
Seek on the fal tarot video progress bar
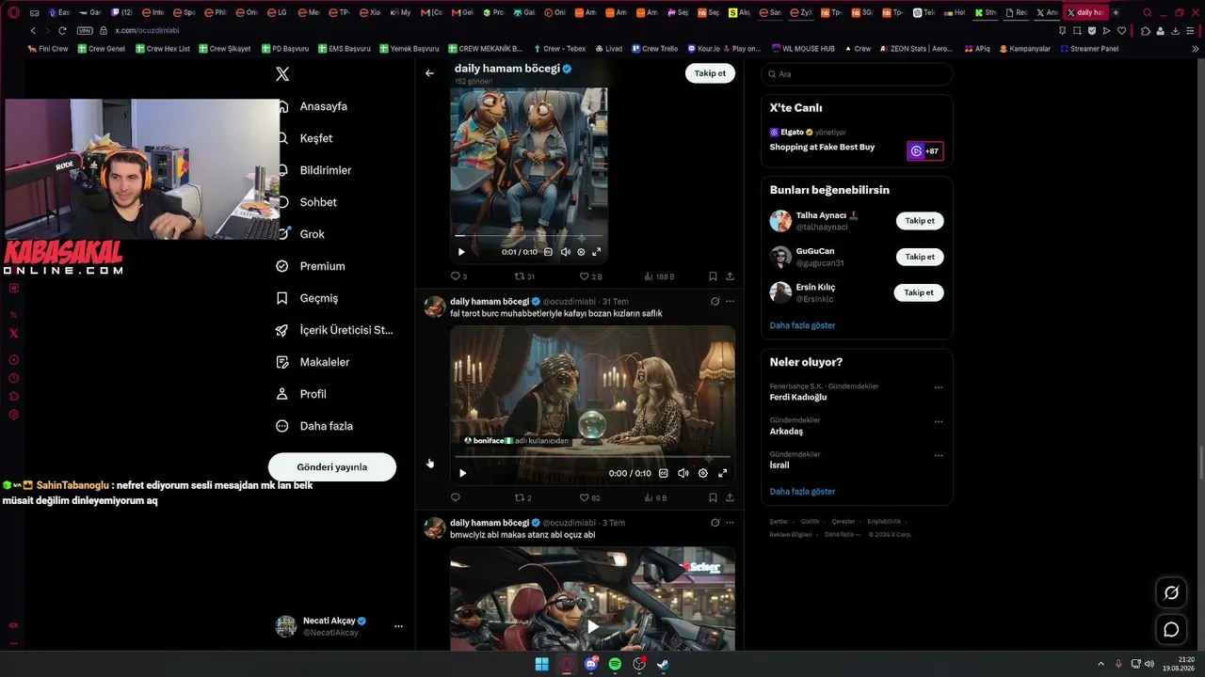592,457
